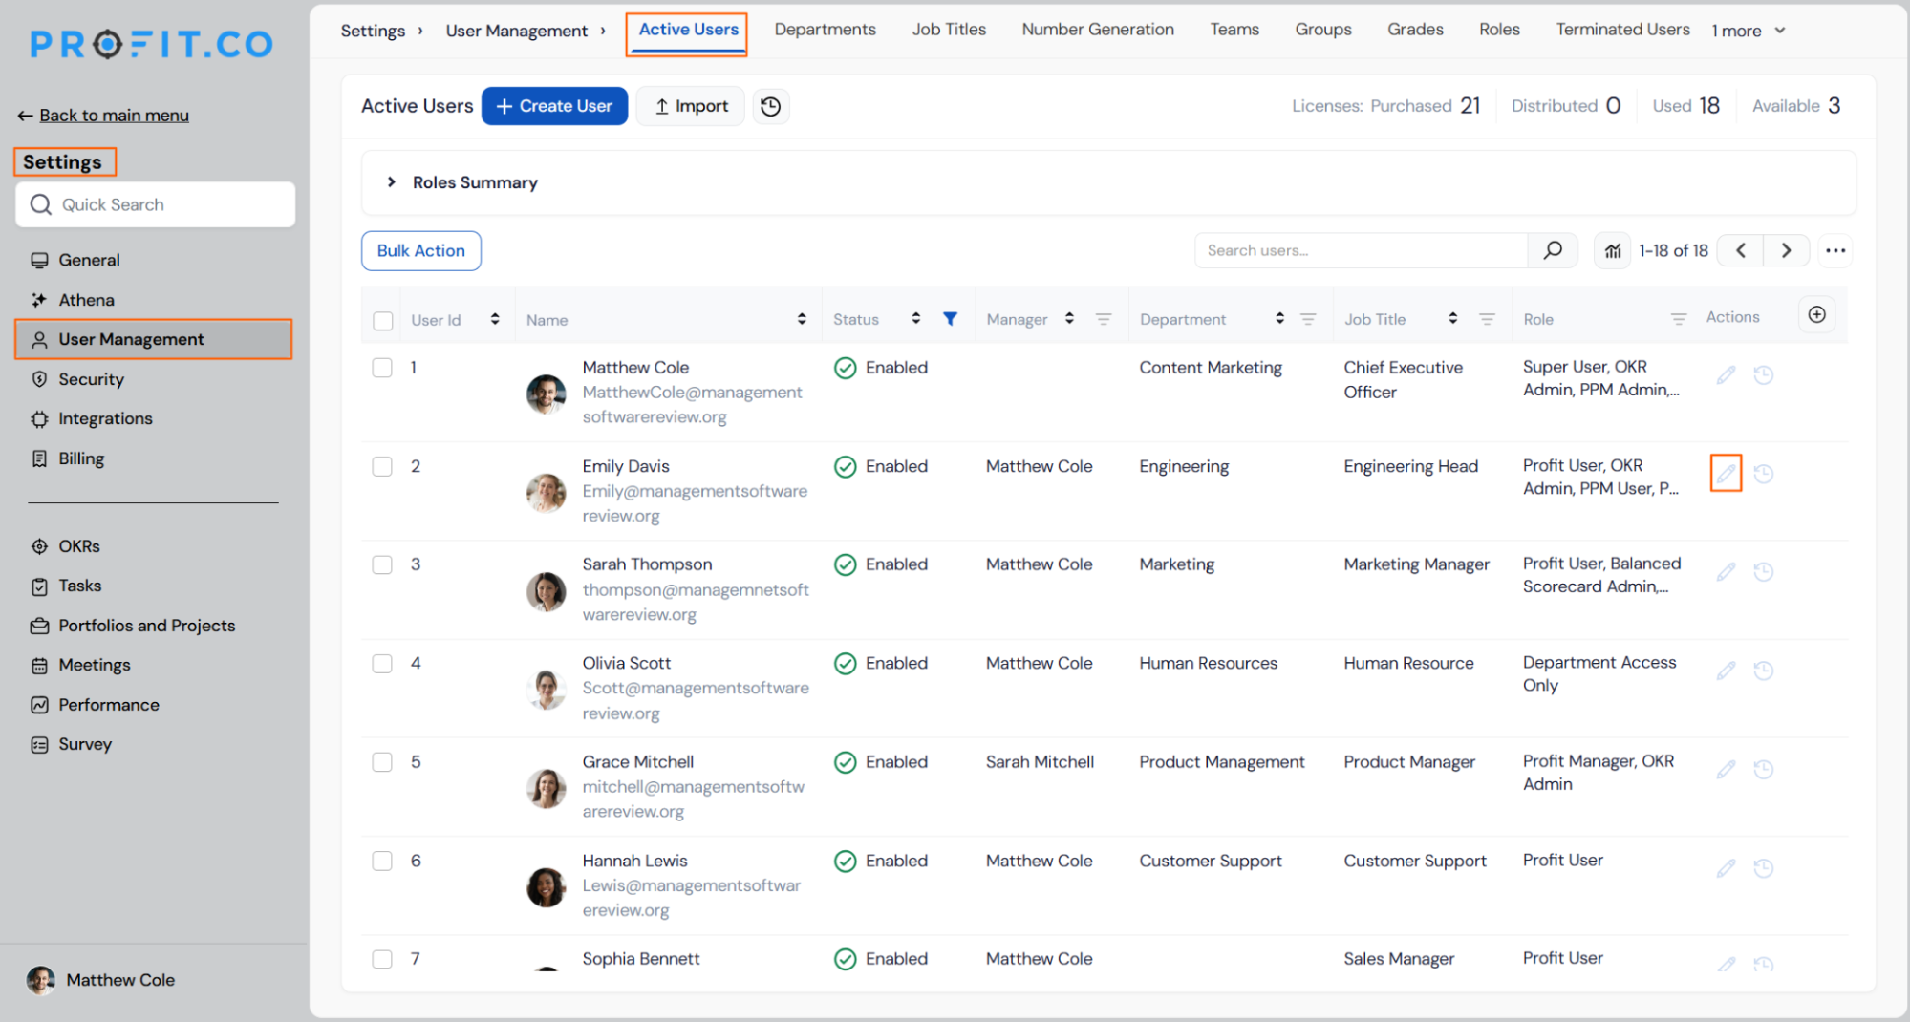Filter the Job Title column
The image size is (1910, 1022).
1486,319
